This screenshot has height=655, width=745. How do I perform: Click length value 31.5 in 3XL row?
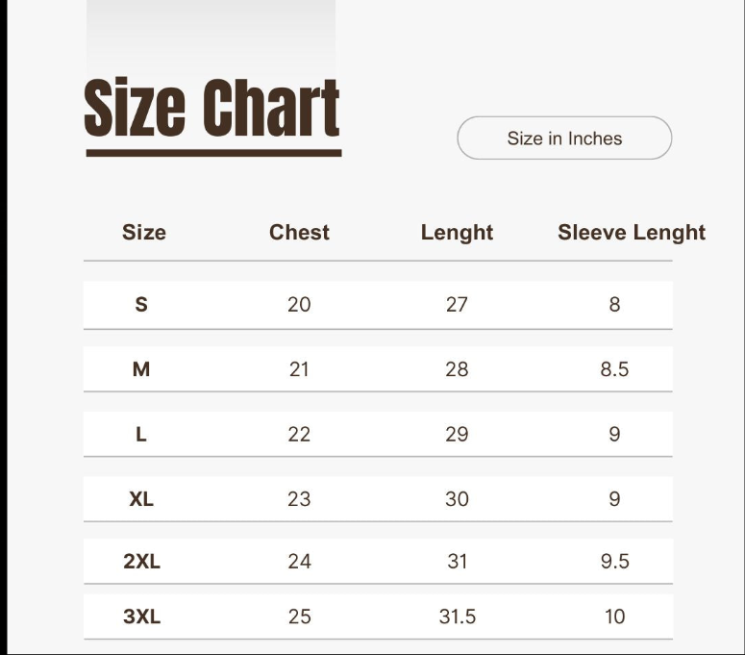457,617
